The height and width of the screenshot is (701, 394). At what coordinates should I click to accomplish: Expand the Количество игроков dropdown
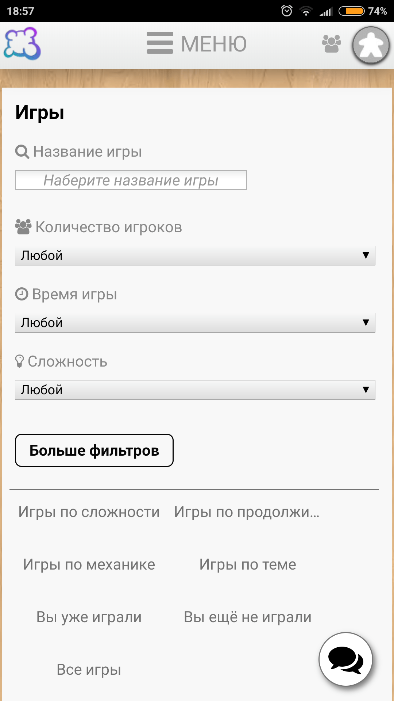[195, 256]
